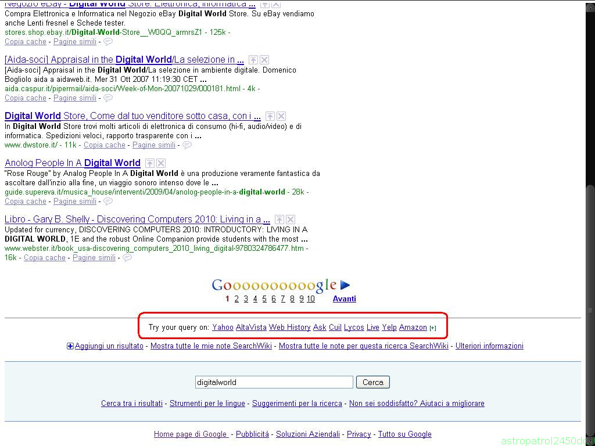The image size is (595, 446).
Task: Open Pagine simili for the www.webster.it result
Action: coord(94,257)
